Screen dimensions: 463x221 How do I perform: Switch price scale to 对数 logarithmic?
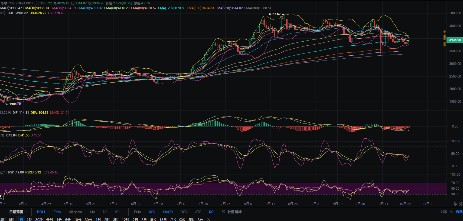click(x=444, y=212)
